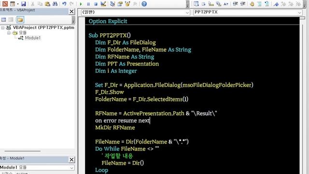Screen dimensions: 309x174
Task: Collapse the 모듈 folder node
Action: 9,33
